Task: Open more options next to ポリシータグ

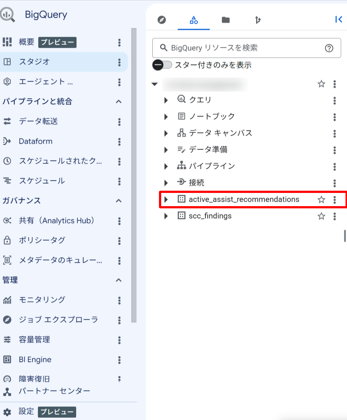Action: click(119, 241)
